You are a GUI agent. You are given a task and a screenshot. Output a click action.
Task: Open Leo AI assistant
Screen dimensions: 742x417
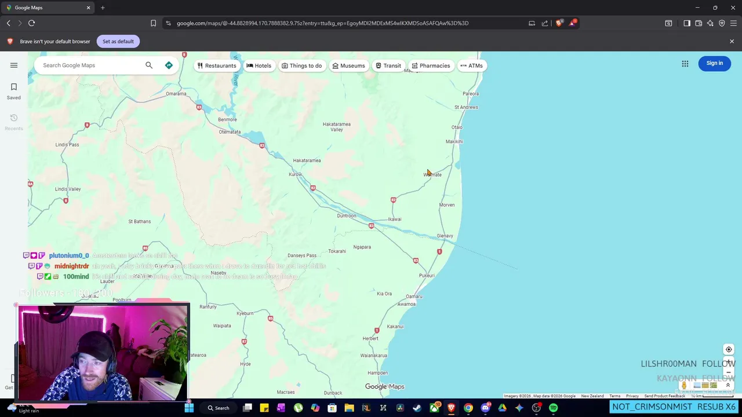pos(710,23)
